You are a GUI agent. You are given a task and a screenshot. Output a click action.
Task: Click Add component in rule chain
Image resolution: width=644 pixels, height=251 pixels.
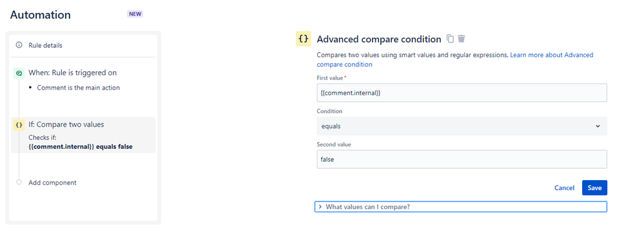pyautogui.click(x=53, y=183)
